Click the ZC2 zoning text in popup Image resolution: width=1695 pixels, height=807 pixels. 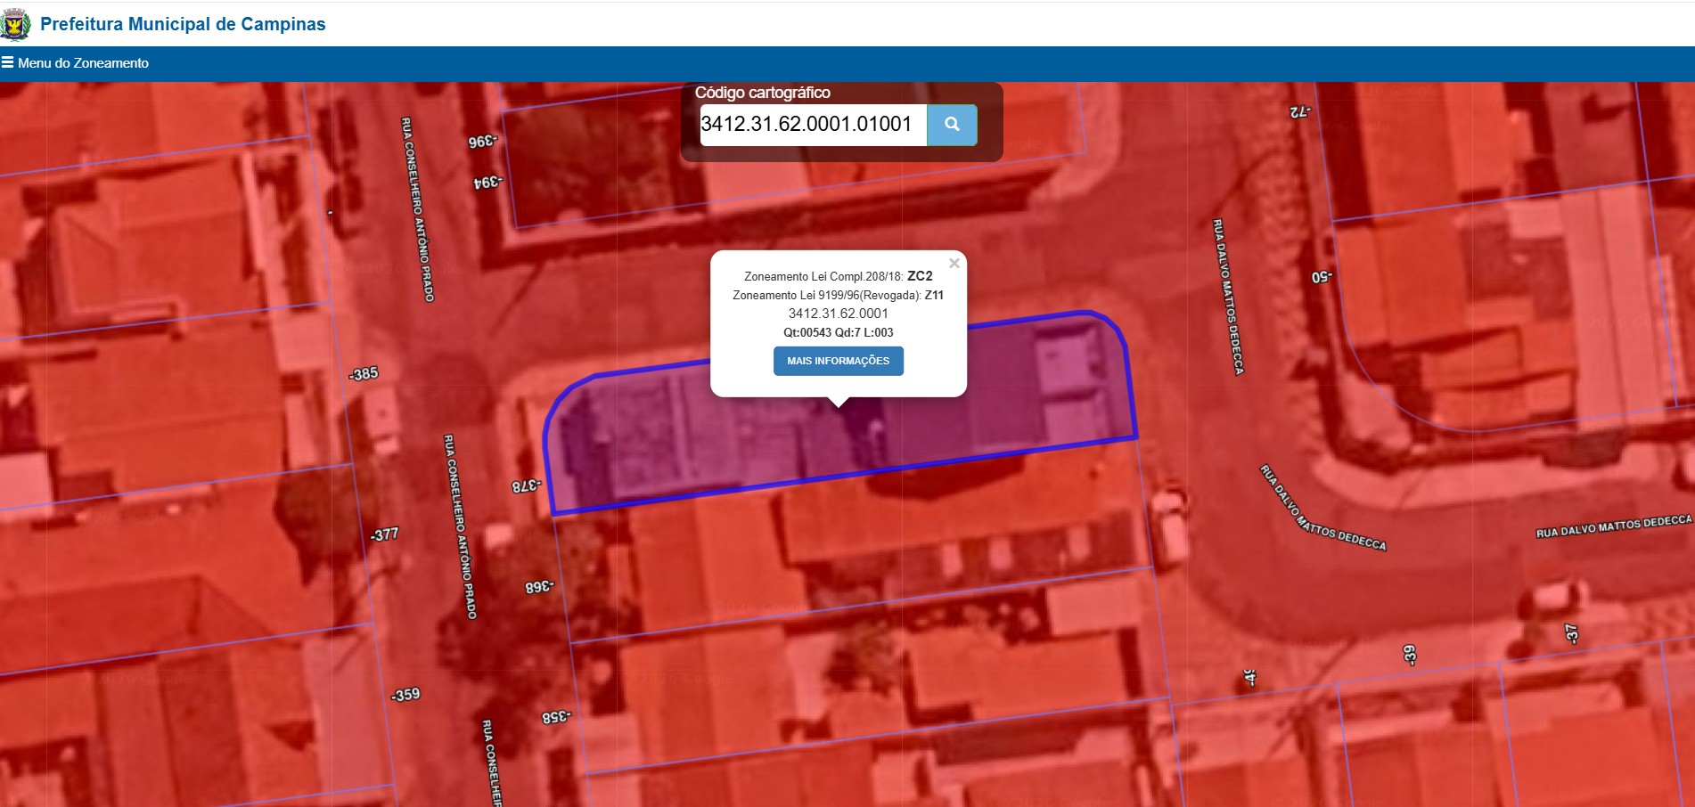(920, 276)
